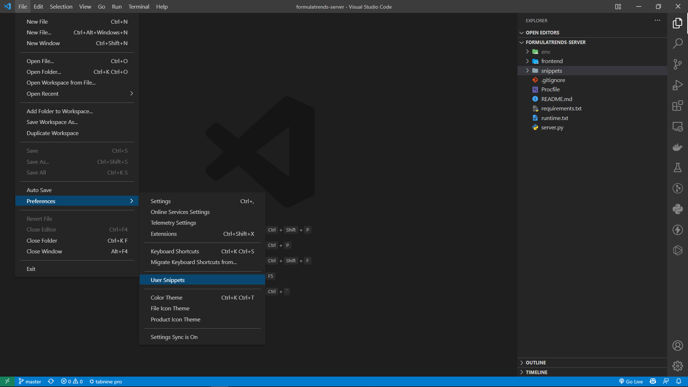Open Run and Debug view
The width and height of the screenshot is (688, 387).
click(677, 85)
